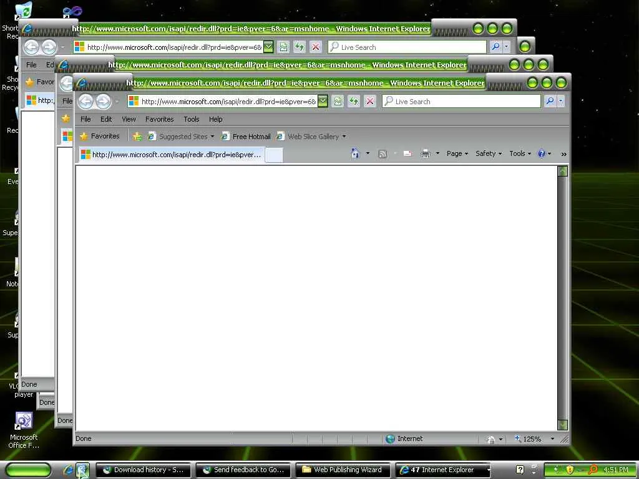Open the Page menu in command bar
This screenshot has width=639, height=479.
tap(457, 153)
